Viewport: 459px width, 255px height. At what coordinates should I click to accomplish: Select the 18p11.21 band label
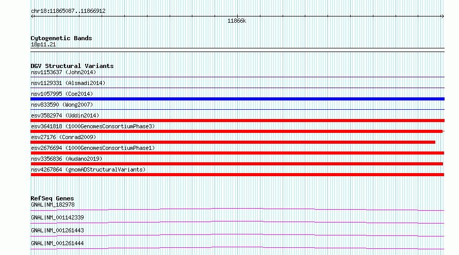(43, 44)
